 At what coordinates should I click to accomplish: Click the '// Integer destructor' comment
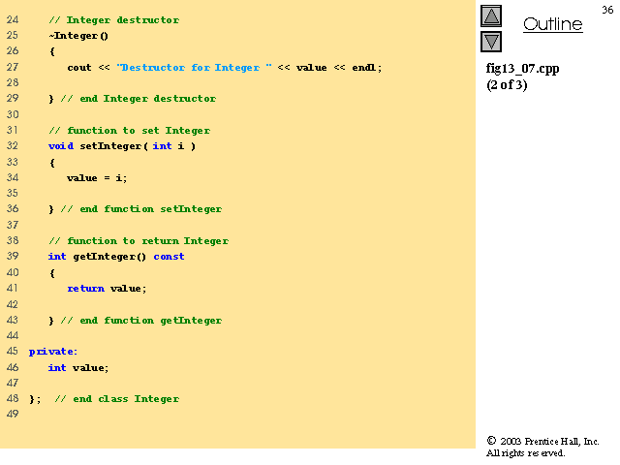(x=114, y=19)
